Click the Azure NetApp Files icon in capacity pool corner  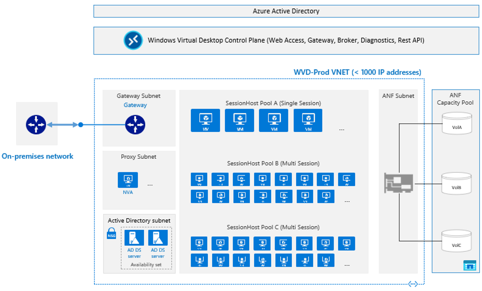pyautogui.click(x=469, y=265)
